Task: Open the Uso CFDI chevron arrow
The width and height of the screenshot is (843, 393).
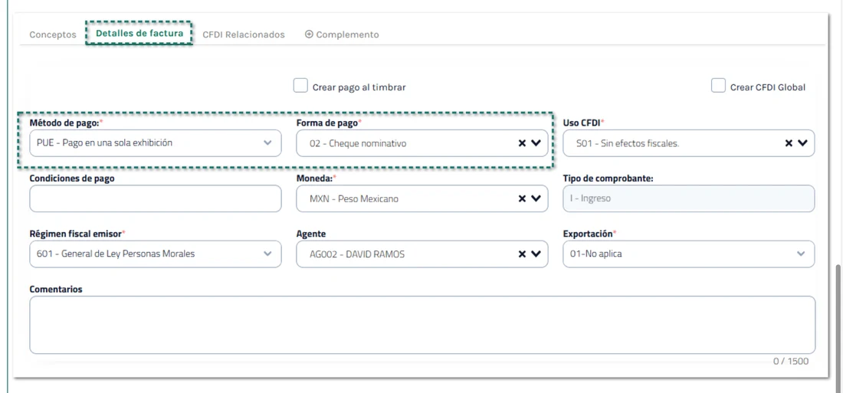Action: click(x=802, y=143)
